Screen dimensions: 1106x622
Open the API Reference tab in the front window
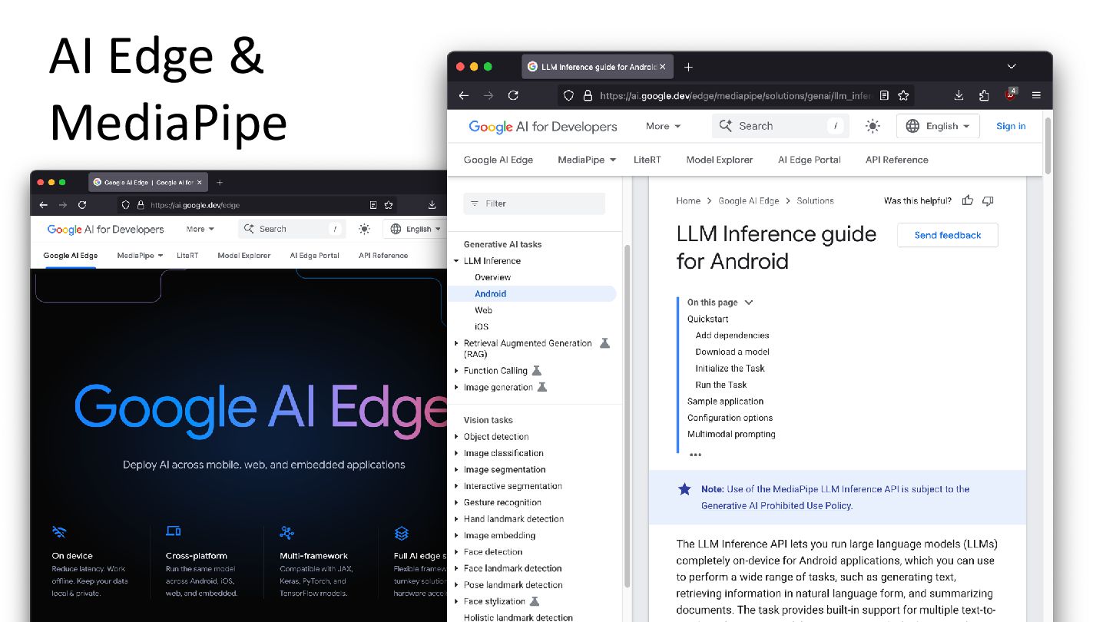point(896,160)
